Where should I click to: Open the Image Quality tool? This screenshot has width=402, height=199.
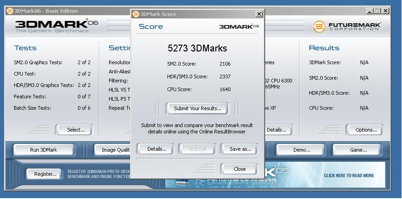point(113,150)
